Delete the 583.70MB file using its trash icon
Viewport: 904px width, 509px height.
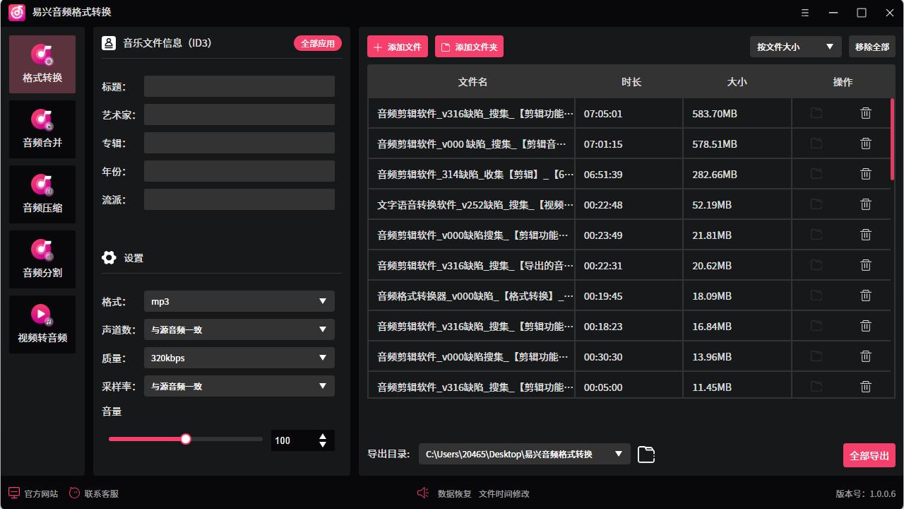(866, 112)
